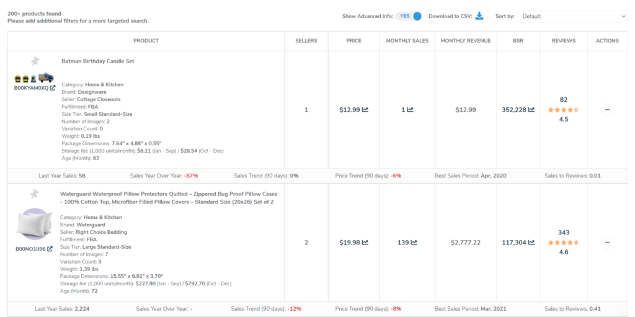Open Batman Birthday Candle Set title
Image resolution: width=635 pixels, height=317 pixels.
coord(98,61)
